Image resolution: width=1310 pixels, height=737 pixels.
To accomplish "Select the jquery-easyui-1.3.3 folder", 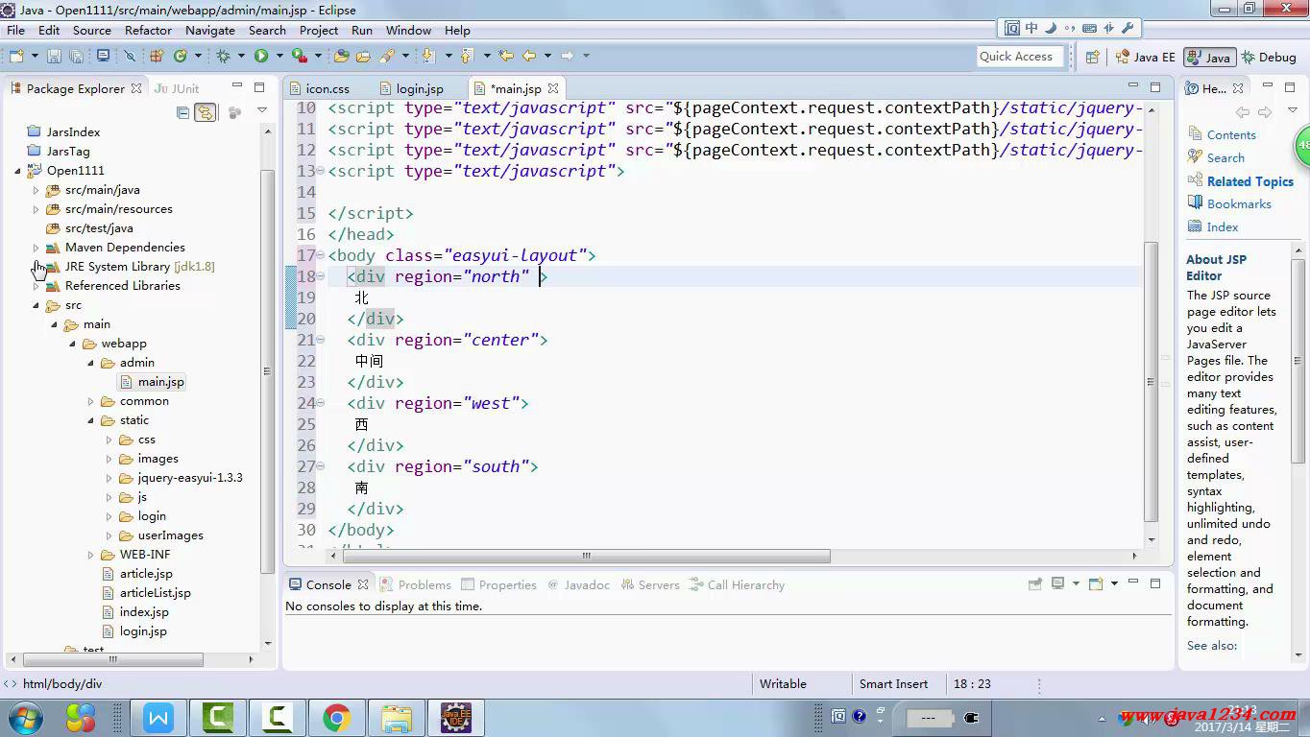I will (181, 478).
